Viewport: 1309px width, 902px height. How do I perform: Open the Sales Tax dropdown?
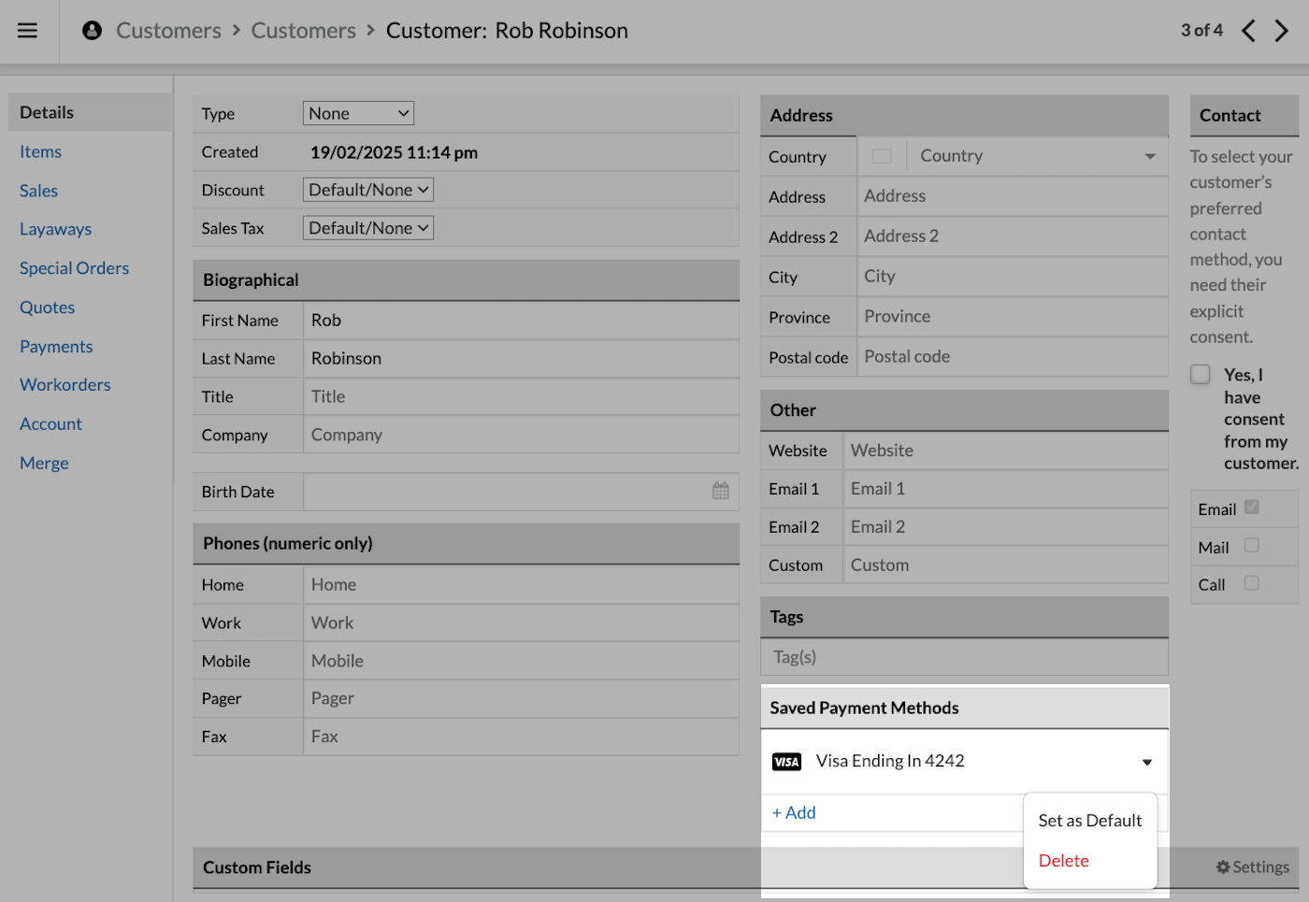point(367,228)
